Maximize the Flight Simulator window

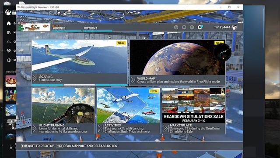pos(229,7)
